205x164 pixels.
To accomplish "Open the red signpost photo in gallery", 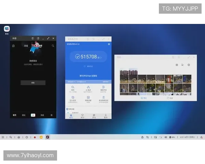I will [x=169, y=79].
